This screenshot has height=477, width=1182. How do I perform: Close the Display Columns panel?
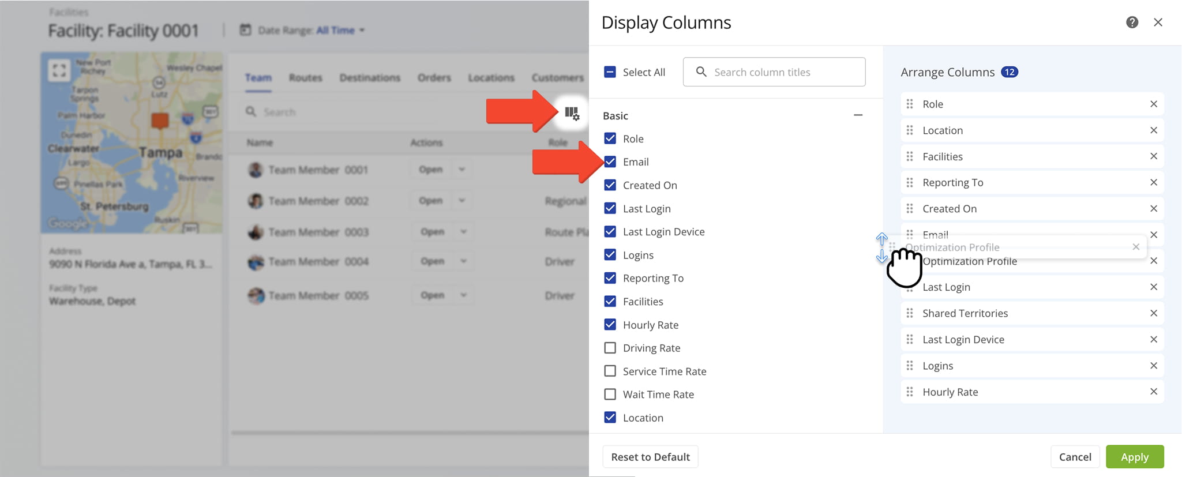1158,22
